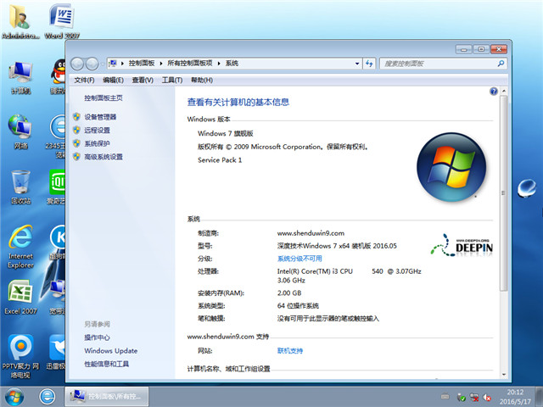This screenshot has height=407, width=543.
Task: Click the scrollbar up arrow
Action: [504, 91]
